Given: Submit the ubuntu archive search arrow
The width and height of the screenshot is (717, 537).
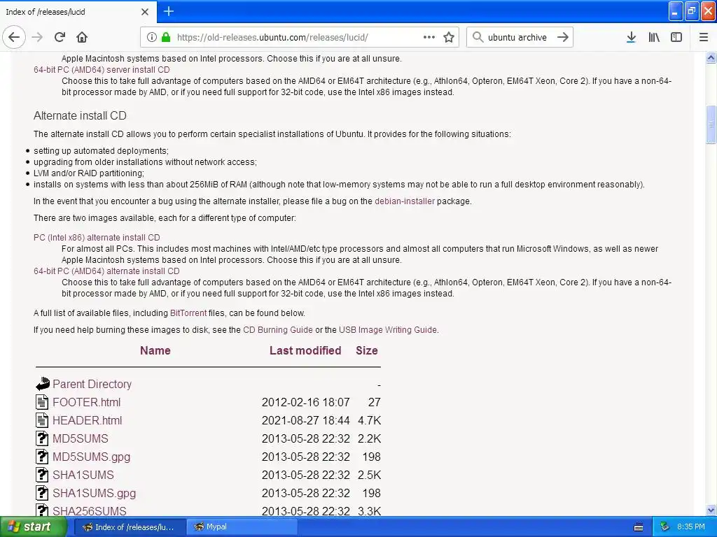Looking at the screenshot, I should coord(563,37).
